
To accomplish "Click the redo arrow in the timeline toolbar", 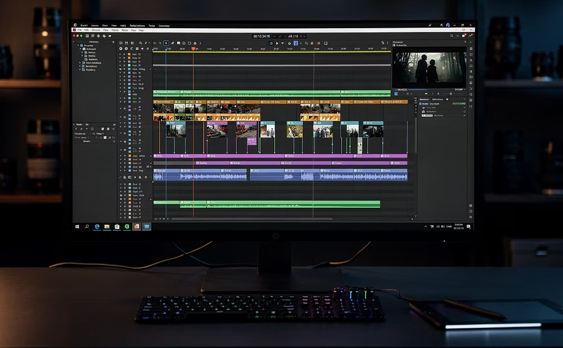I will (160, 43).
